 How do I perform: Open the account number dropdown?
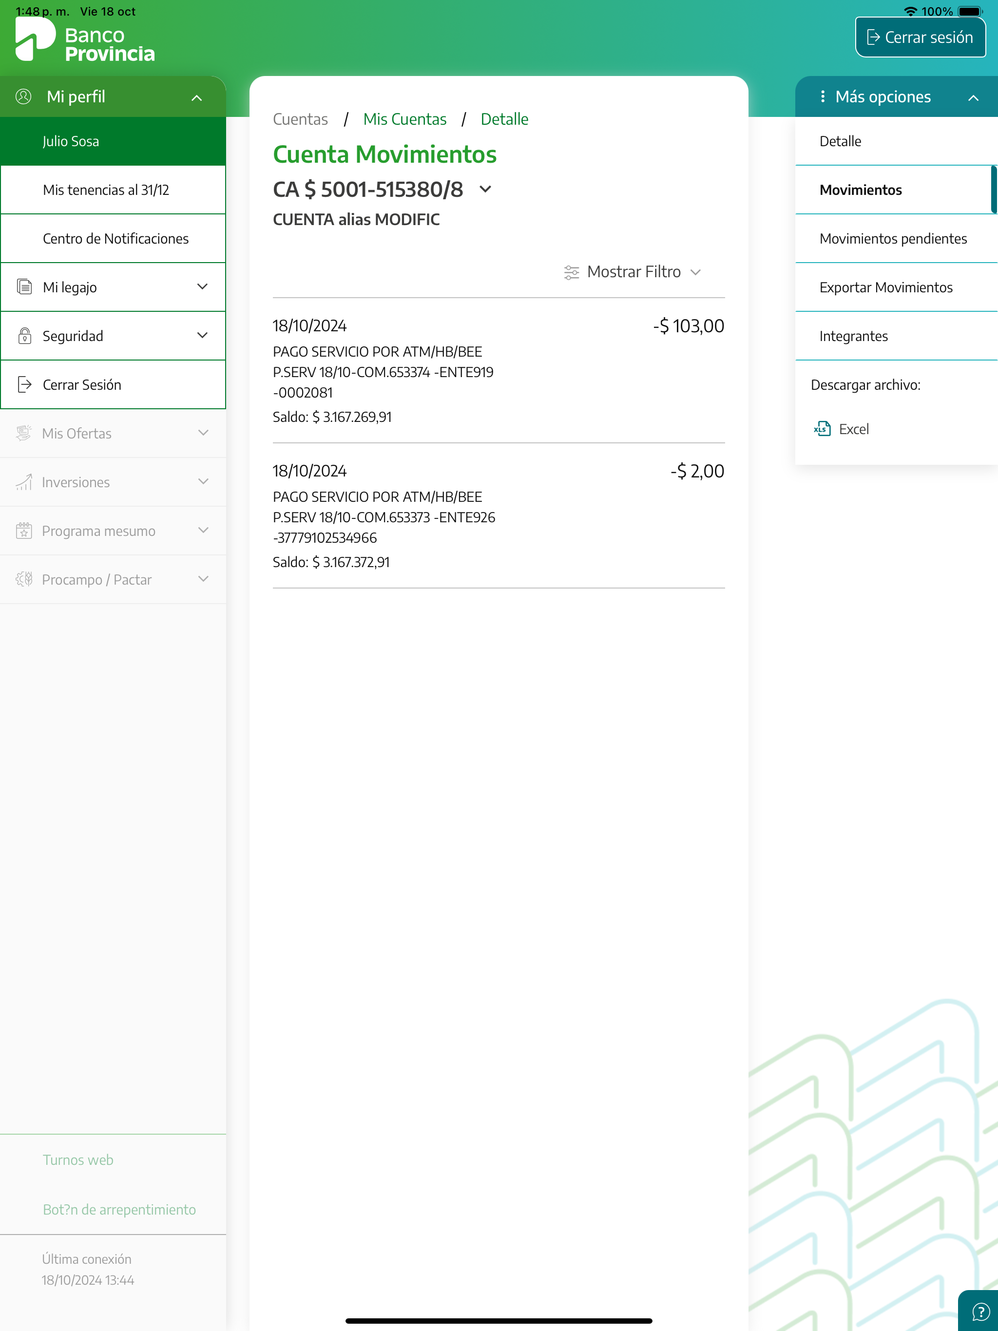tap(485, 190)
